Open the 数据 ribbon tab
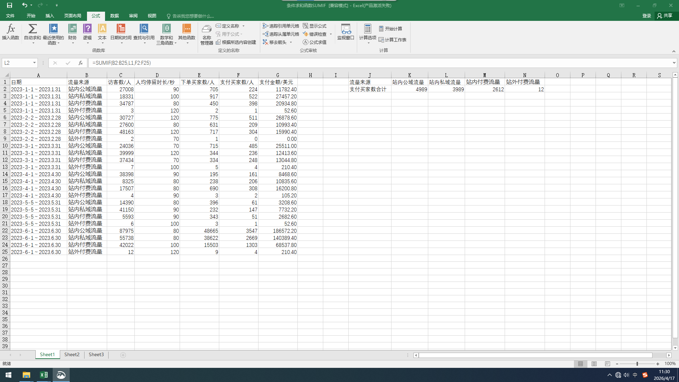Screen dimensions: 679x382 pyautogui.click(x=114, y=16)
